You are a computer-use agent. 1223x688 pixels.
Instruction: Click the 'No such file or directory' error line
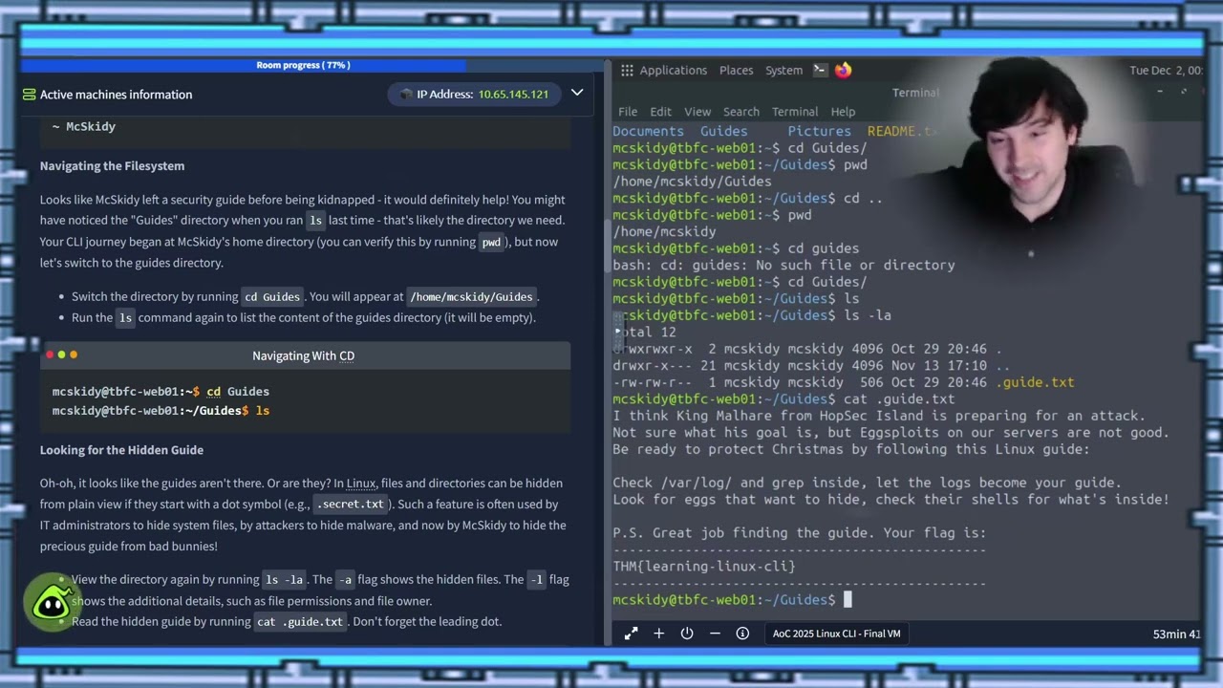coord(783,266)
